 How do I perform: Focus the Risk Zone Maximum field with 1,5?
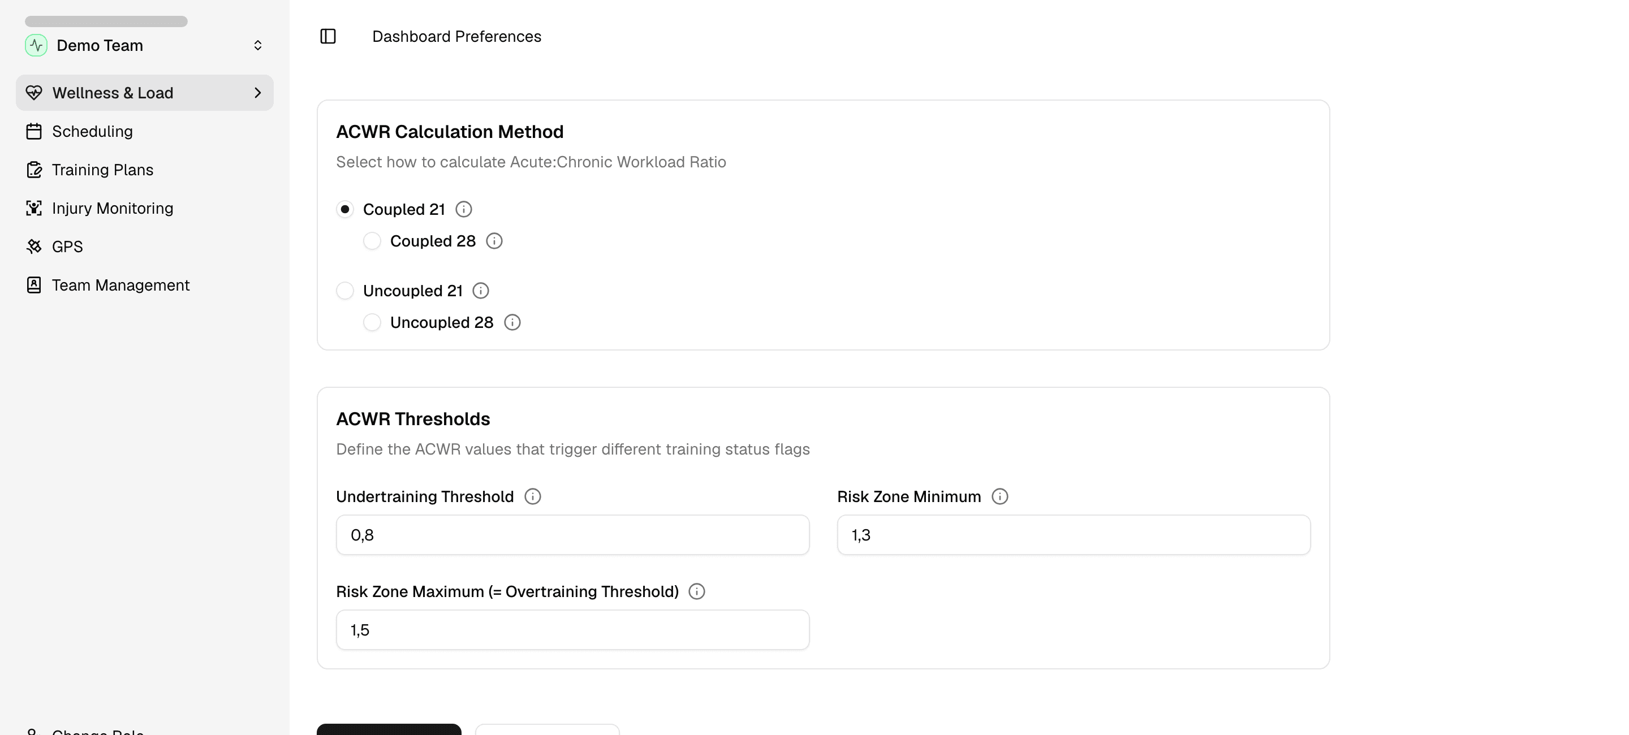point(572,630)
